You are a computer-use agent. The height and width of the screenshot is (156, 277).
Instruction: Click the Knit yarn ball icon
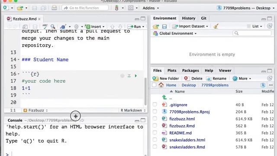tap(63, 26)
